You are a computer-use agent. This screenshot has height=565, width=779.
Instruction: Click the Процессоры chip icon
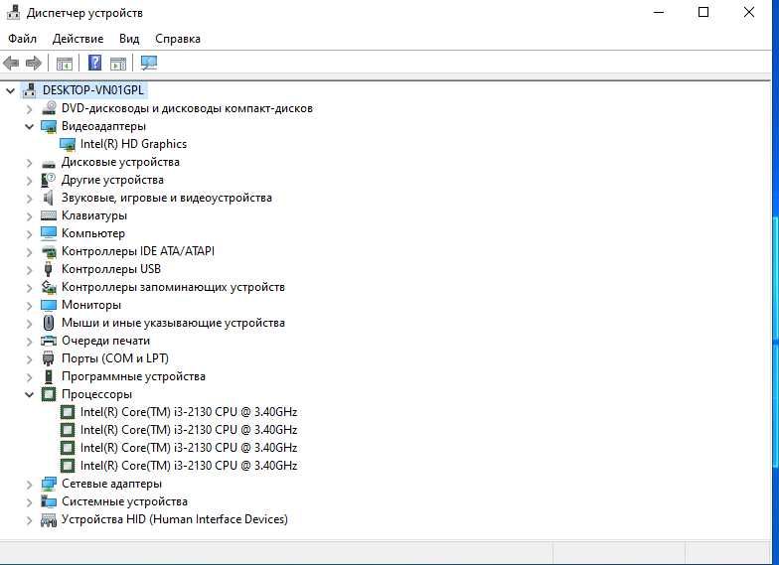click(48, 394)
